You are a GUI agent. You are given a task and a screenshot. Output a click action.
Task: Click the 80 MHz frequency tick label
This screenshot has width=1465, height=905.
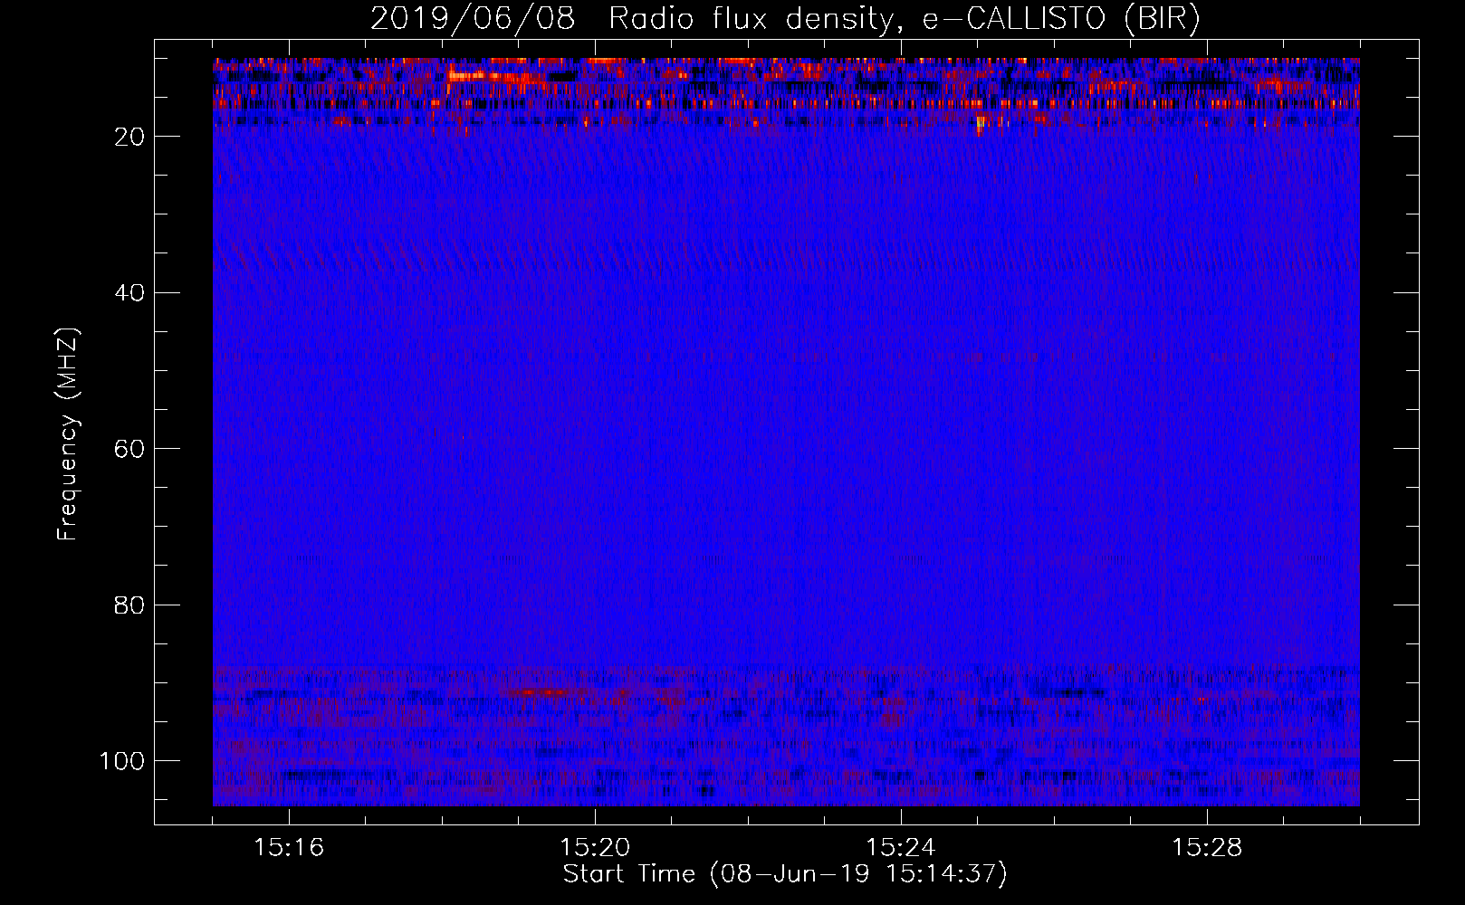tap(129, 605)
